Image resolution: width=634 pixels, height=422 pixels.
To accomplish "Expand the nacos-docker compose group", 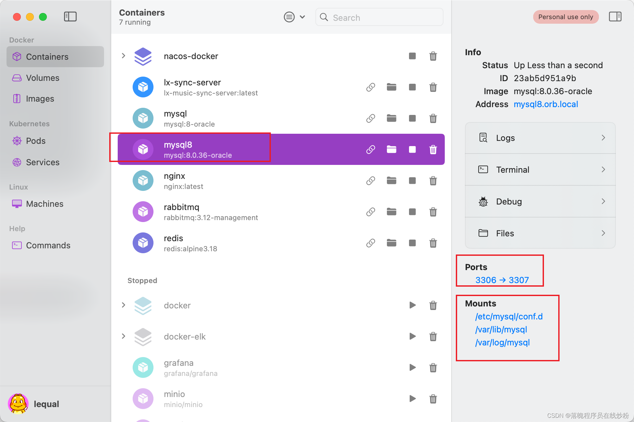I will [124, 56].
